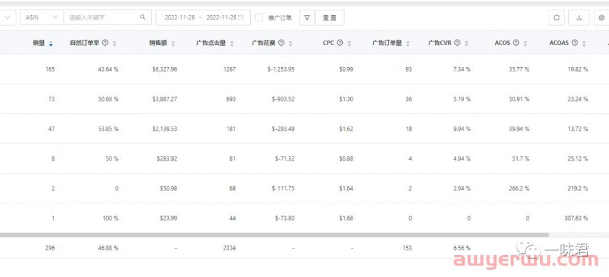Show help tooltip for 广告CVR
609x277 pixels.
pos(457,43)
